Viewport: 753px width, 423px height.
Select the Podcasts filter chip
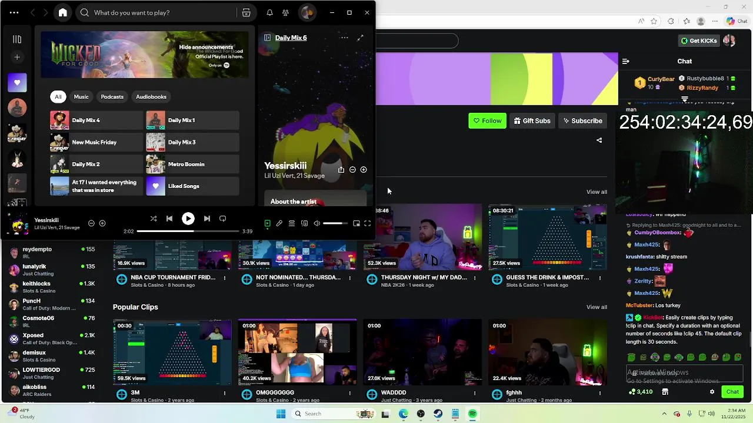112,96
